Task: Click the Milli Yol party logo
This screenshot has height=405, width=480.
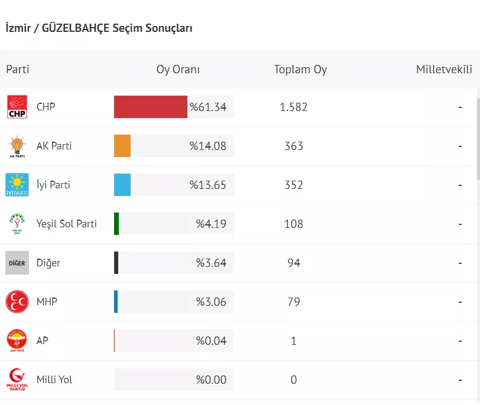Action: [17, 380]
